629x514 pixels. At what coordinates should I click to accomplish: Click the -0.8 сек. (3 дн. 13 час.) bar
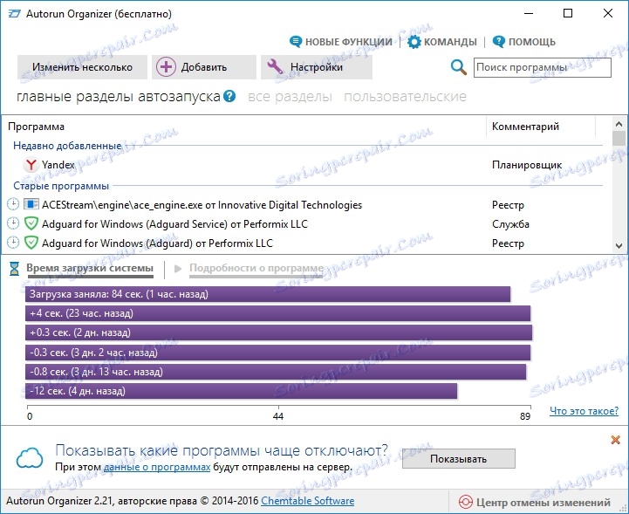(276, 372)
